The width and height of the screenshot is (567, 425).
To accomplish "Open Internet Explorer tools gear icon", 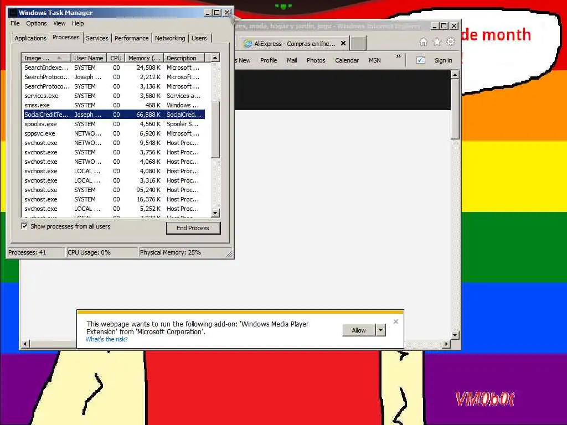I will tap(450, 42).
